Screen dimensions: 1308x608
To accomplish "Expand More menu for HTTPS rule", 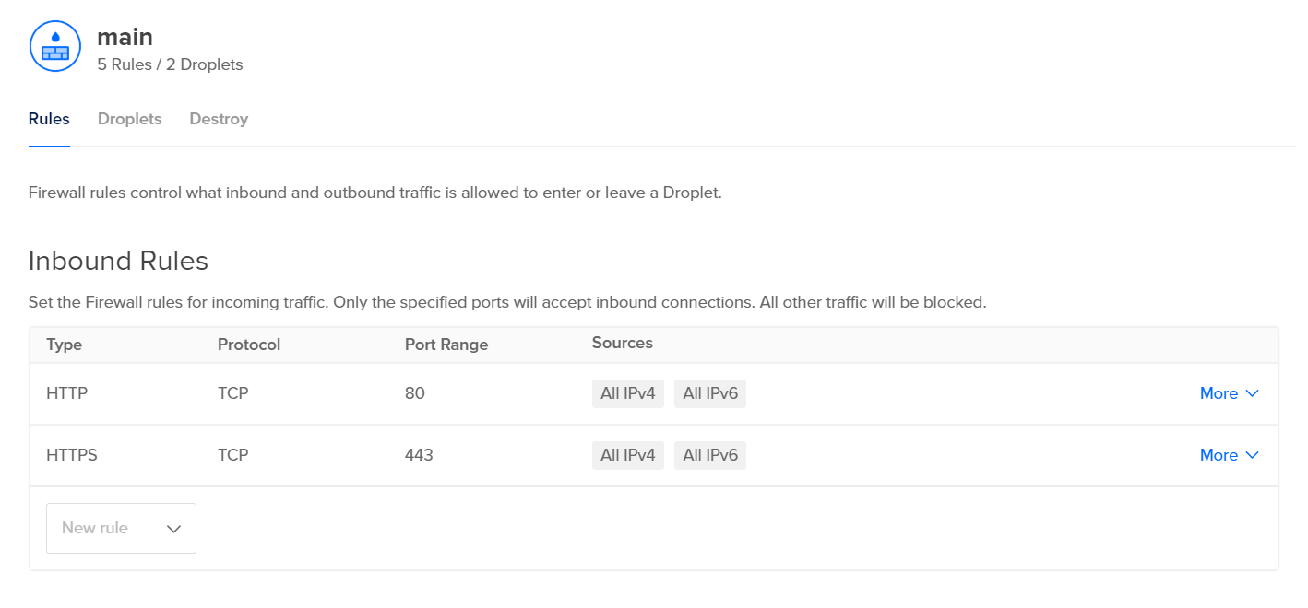I will (1229, 455).
